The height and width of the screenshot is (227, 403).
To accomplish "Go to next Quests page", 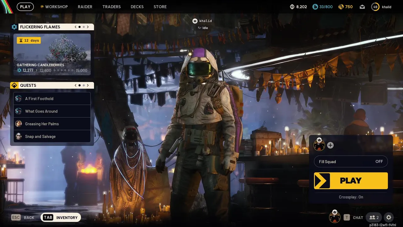I will 88,85.
